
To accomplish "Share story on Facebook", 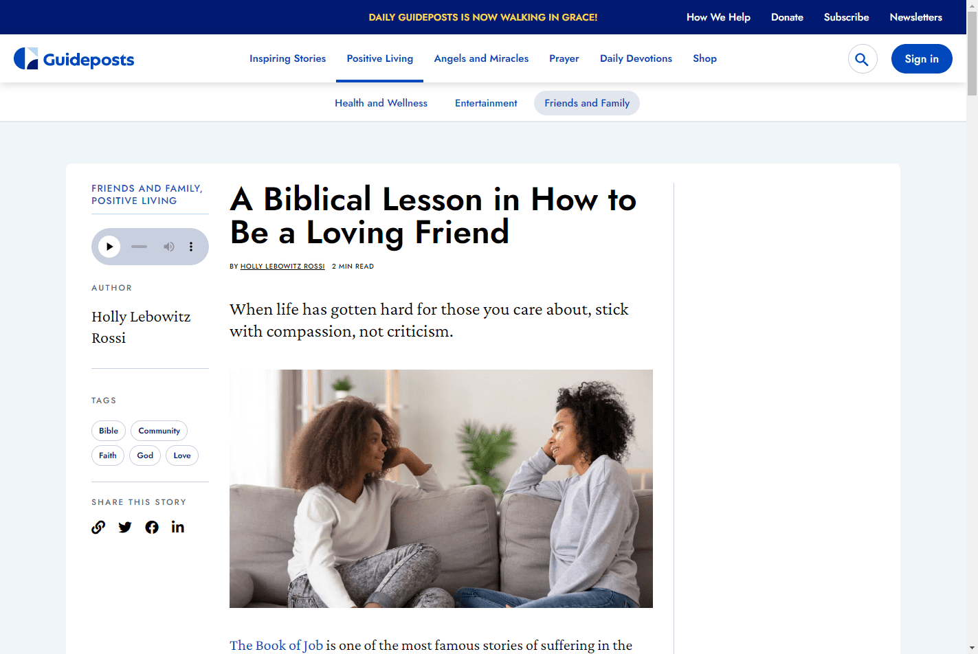I will click(152, 527).
